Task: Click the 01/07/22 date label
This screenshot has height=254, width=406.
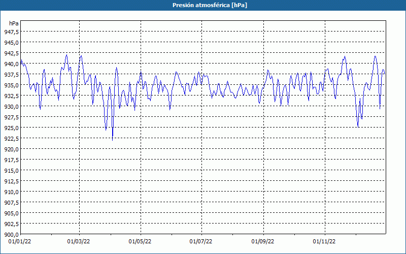Action: [200, 242]
